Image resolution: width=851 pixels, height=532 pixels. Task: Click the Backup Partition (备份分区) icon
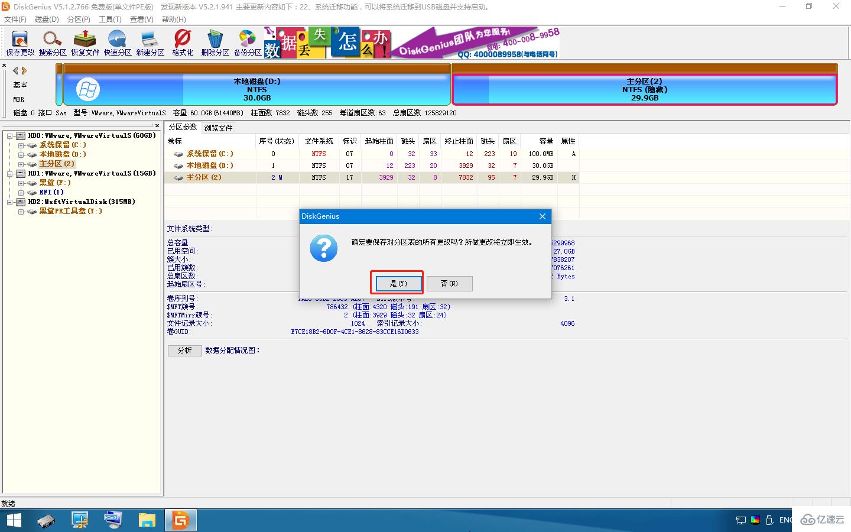coord(248,43)
